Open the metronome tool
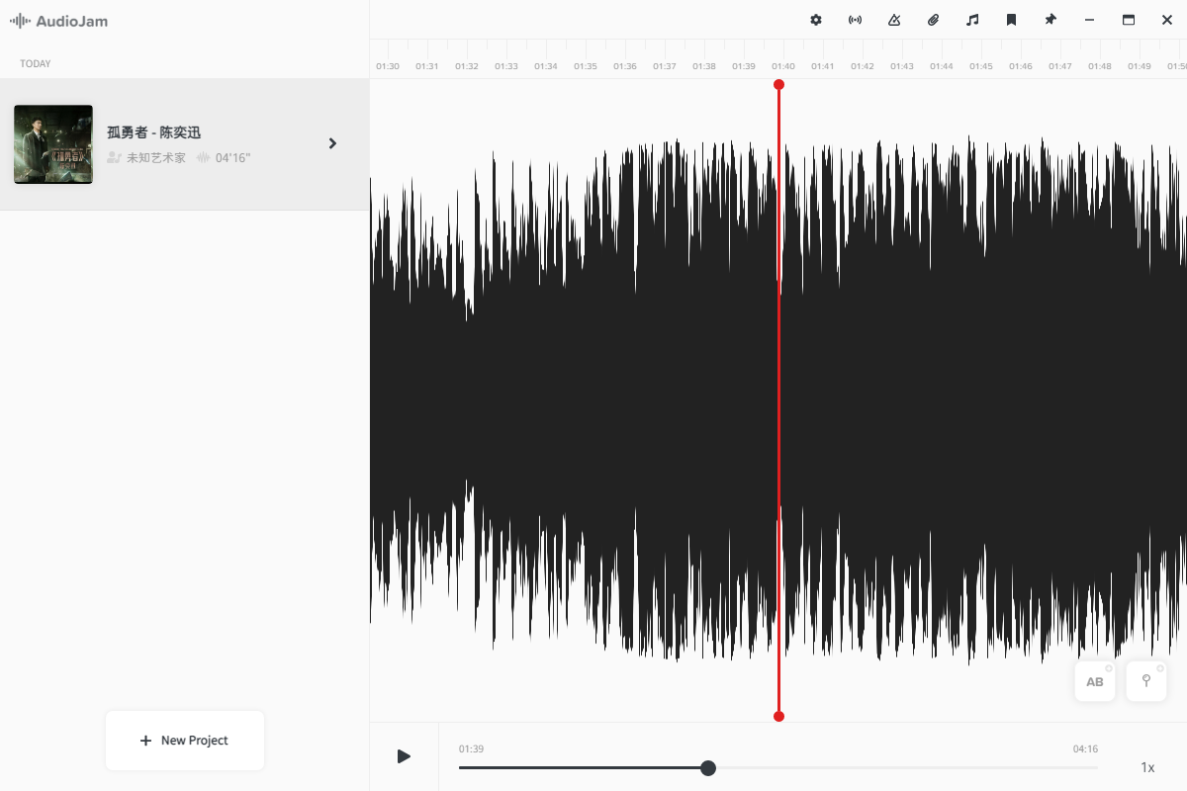Image resolution: width=1187 pixels, height=791 pixels. [894, 20]
